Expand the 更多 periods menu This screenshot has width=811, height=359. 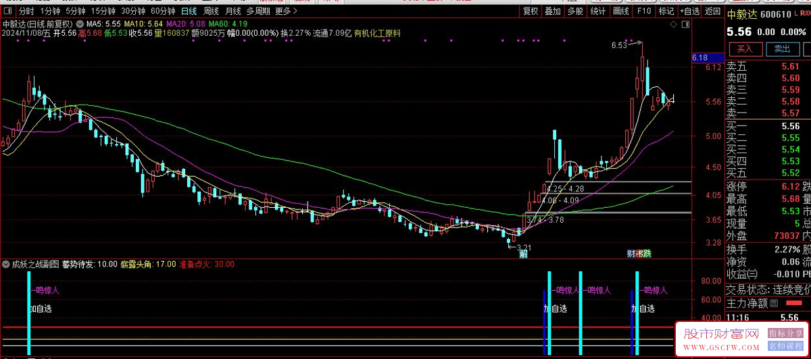(286, 11)
